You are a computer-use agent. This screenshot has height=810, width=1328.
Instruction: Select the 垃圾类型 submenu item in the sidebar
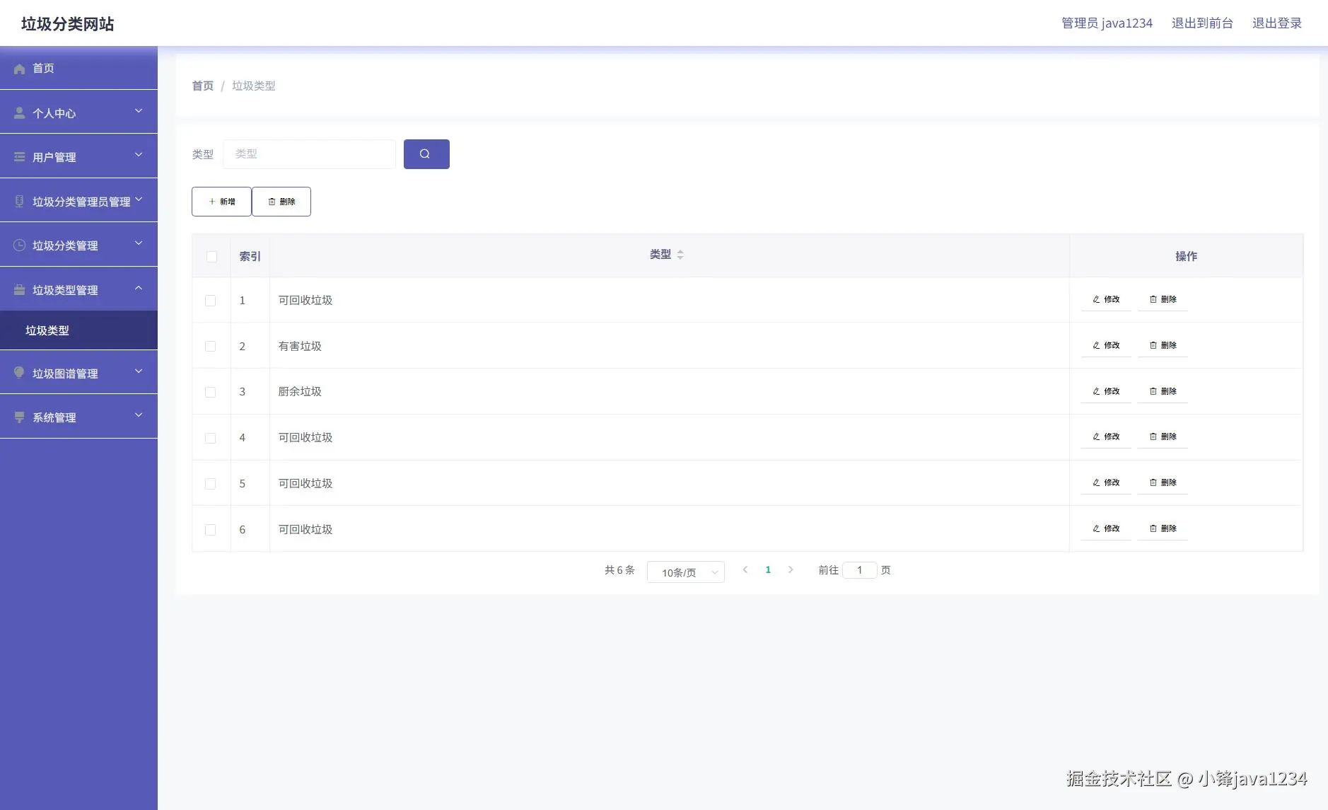click(78, 330)
